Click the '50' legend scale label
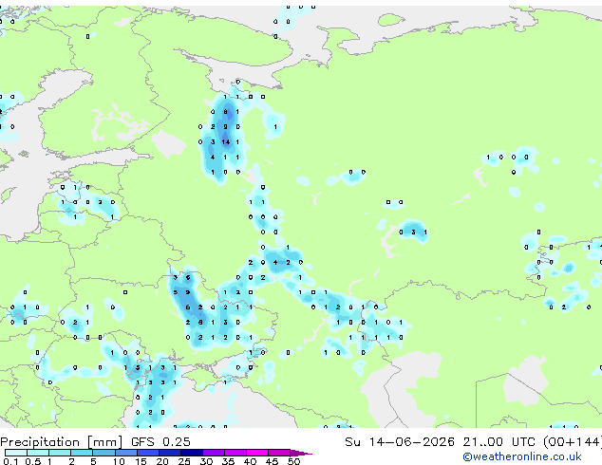Viewport: 602px width, 465px height. (x=293, y=461)
